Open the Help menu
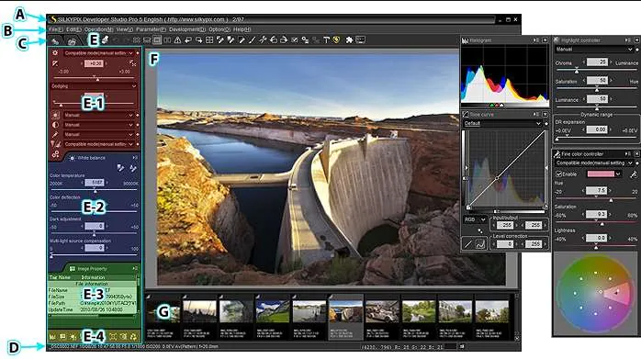This screenshot has height=359, width=641. pos(242,29)
